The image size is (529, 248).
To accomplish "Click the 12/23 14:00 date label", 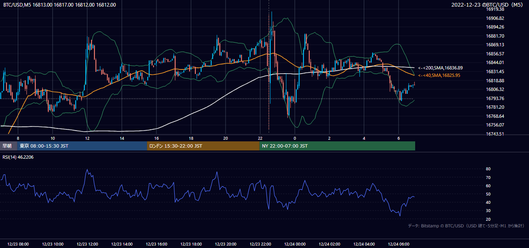I will pos(122,244).
